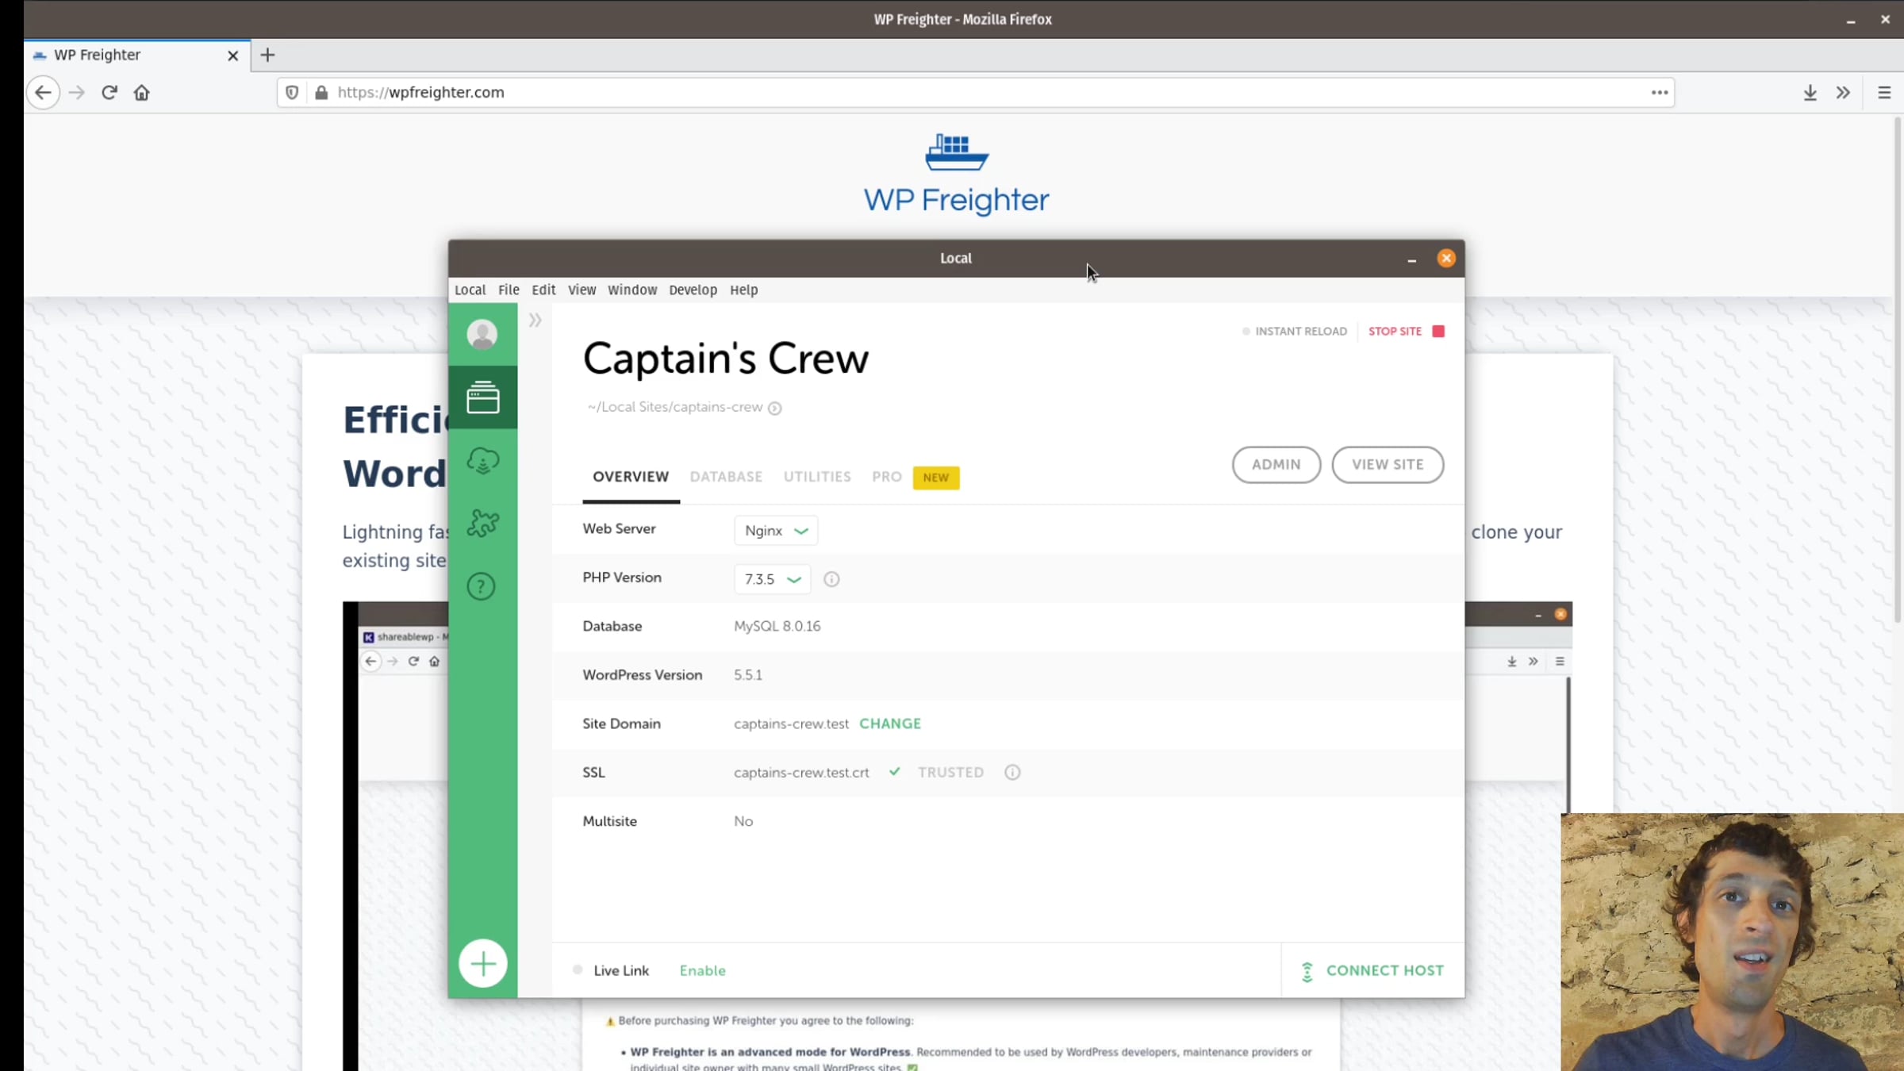The image size is (1904, 1071).
Task: Click the red Stop Site square icon
Action: pos(1438,331)
